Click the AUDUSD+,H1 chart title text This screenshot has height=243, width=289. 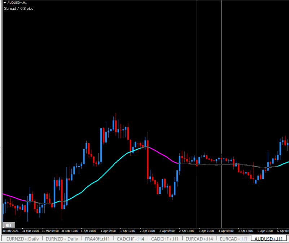[x=17, y=3]
